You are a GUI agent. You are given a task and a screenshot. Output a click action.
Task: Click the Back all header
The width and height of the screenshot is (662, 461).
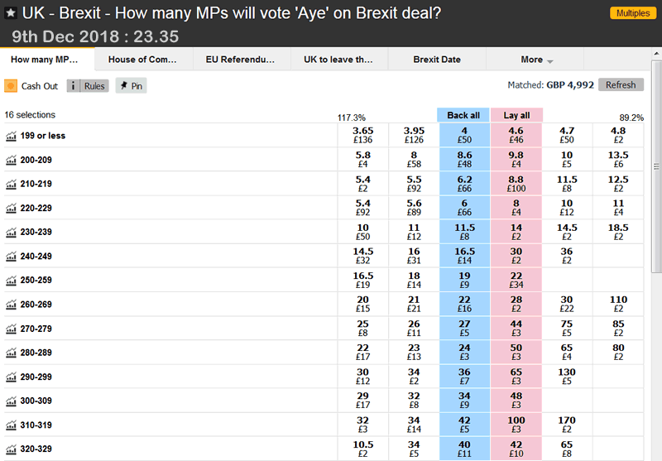[x=463, y=115]
